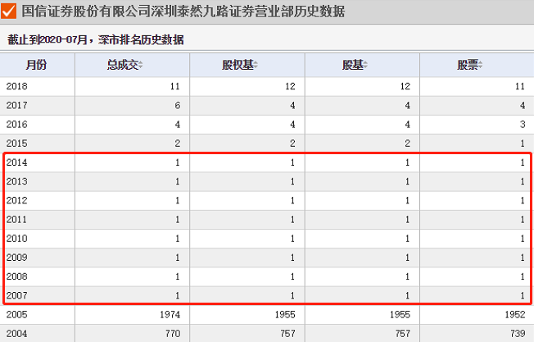Click 股票 value 1952 in 2005 row
The height and width of the screenshot is (342, 534).
tap(515, 314)
